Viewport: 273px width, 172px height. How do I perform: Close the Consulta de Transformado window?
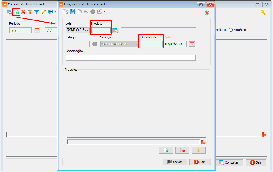pos(266,4)
